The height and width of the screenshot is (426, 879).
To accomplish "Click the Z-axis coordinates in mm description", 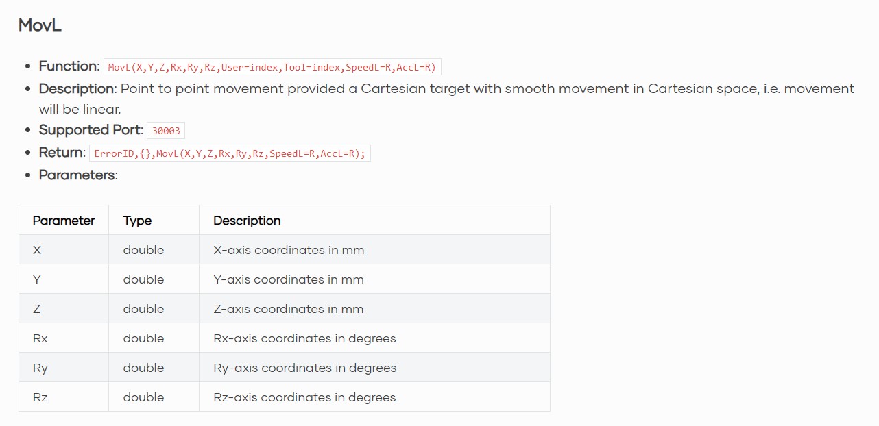I will tap(289, 309).
